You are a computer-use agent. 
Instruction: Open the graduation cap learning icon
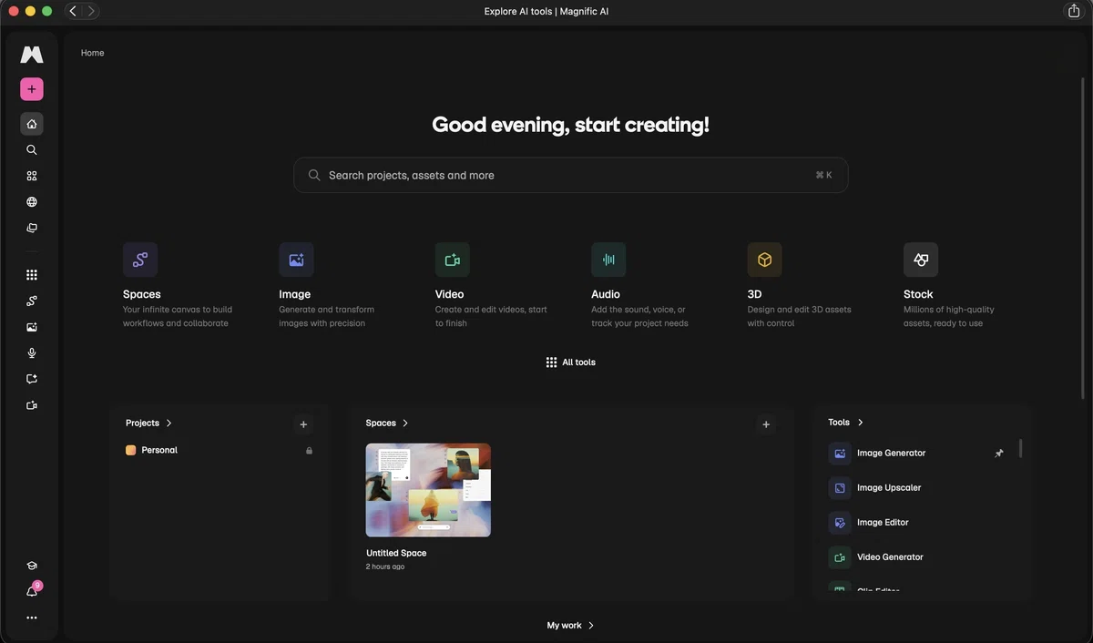[32, 566]
